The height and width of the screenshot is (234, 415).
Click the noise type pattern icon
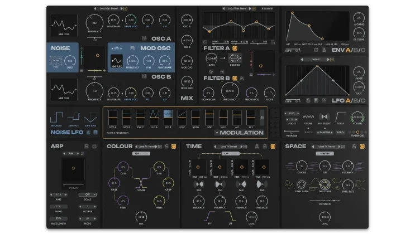click(x=56, y=60)
